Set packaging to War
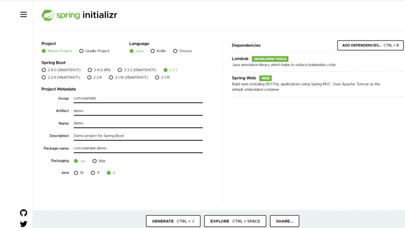Image resolution: width=405 pixels, height=228 pixels. [x=95, y=161]
